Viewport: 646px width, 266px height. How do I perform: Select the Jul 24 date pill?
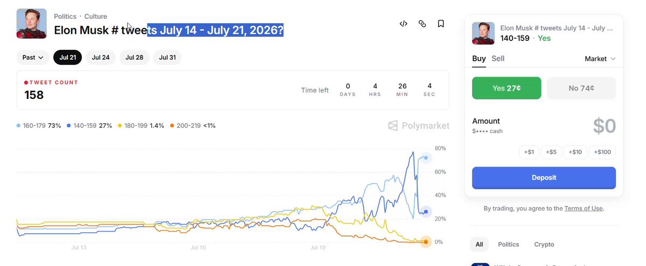click(101, 57)
